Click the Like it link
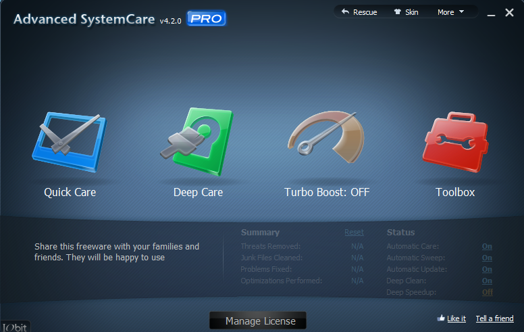This screenshot has width=524, height=332. coord(456,318)
